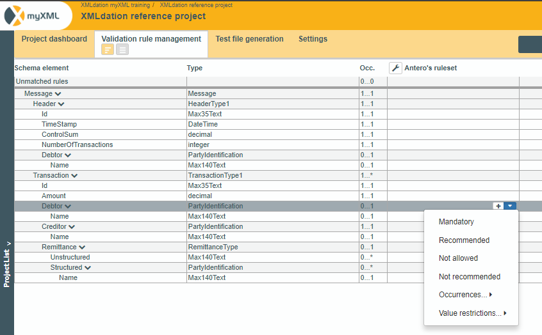Click the Schema element column header
The image size is (542, 335).
click(x=42, y=68)
